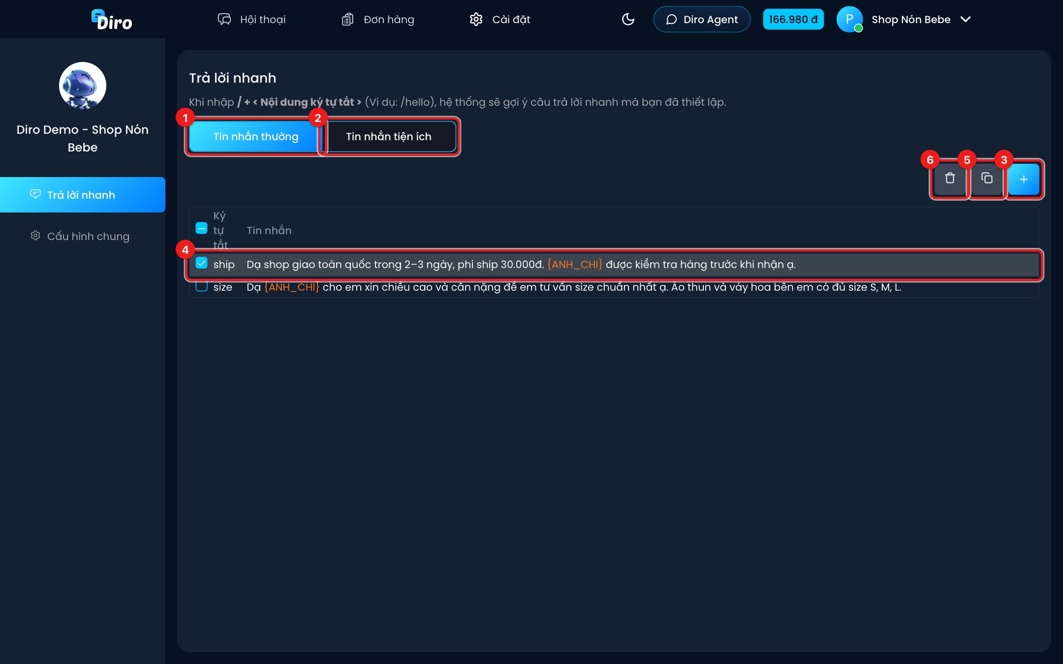
Task: Toggle the select-all header checkbox
Action: tap(201, 229)
